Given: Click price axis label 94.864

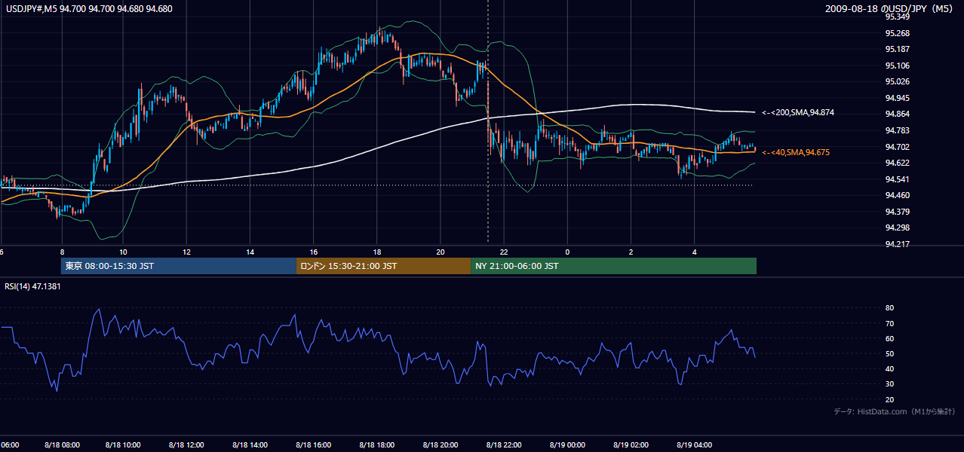Looking at the screenshot, I should pyautogui.click(x=897, y=114).
